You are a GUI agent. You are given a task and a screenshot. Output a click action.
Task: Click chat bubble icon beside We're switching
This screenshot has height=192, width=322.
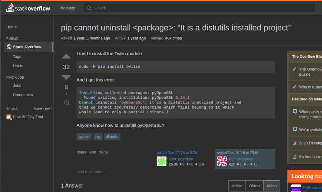(x=295, y=129)
